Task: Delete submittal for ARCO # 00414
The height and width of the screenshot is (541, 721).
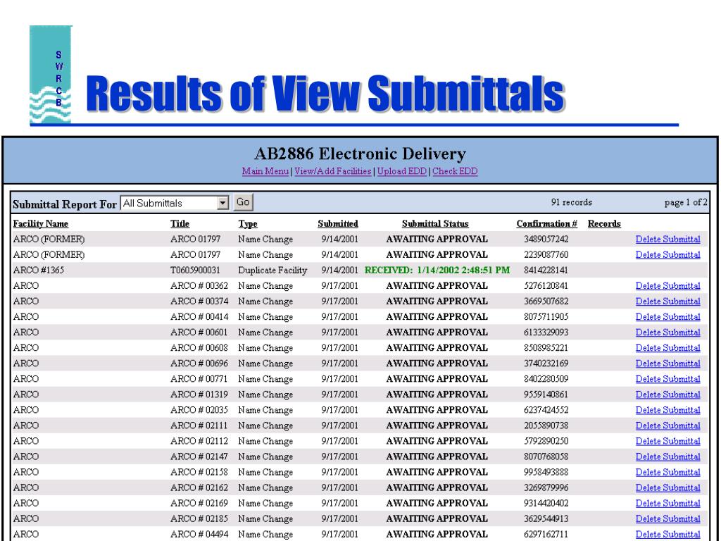Action: tap(668, 317)
